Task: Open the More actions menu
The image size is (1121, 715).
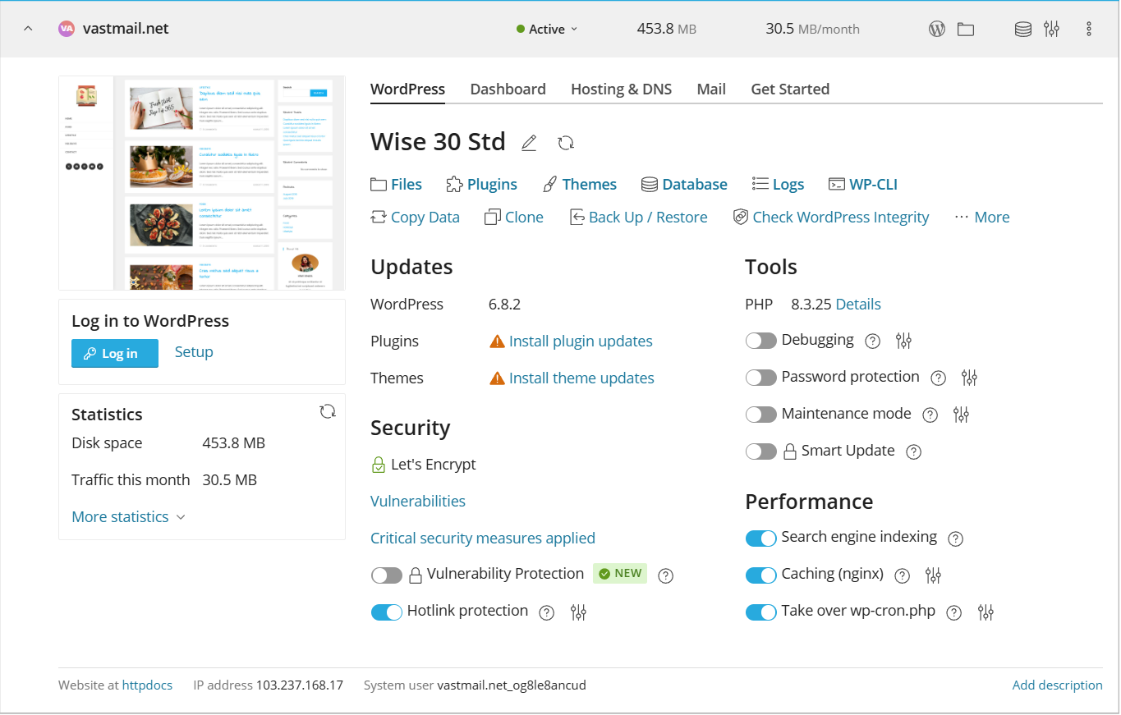Action: pyautogui.click(x=982, y=218)
